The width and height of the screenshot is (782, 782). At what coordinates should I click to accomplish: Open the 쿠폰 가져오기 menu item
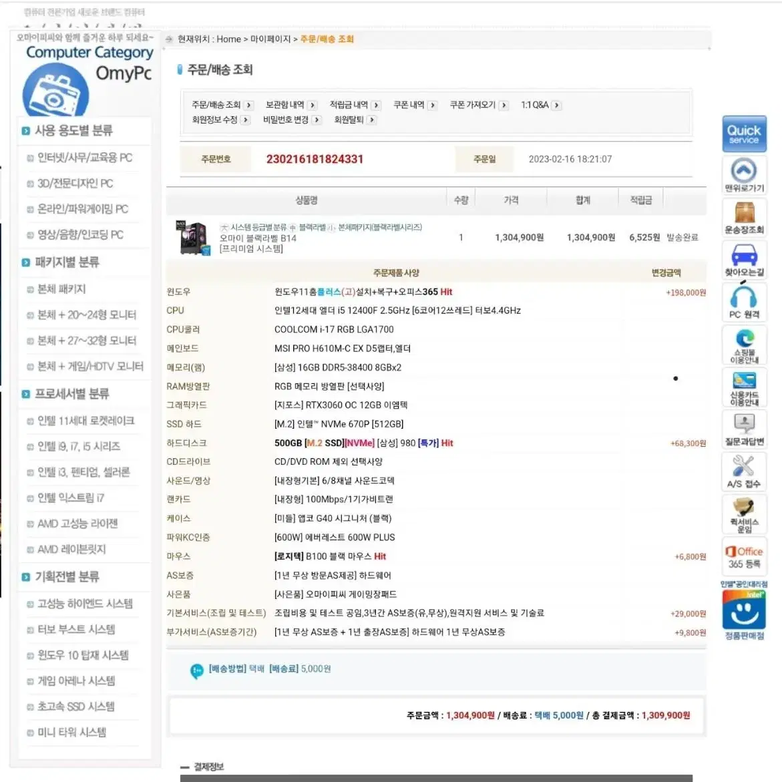tap(479, 106)
